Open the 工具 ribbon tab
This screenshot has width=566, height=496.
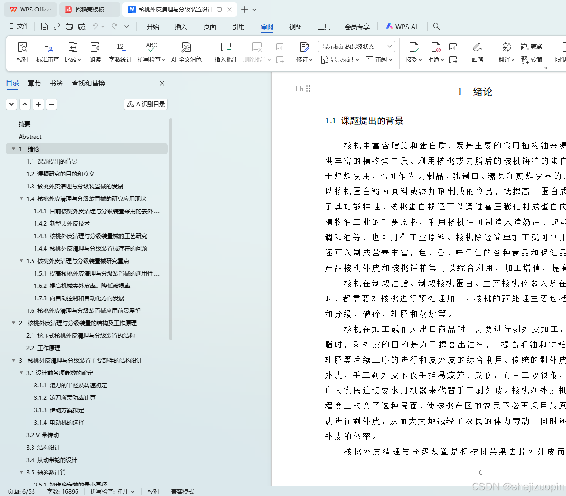pyautogui.click(x=324, y=27)
